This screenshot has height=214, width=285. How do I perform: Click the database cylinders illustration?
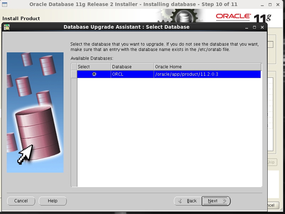35,112
